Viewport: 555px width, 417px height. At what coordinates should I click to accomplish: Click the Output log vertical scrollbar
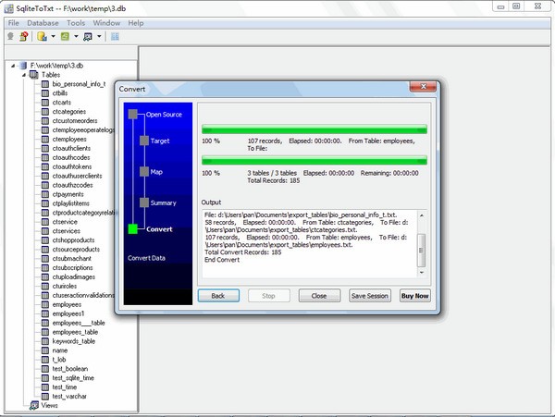[422, 245]
